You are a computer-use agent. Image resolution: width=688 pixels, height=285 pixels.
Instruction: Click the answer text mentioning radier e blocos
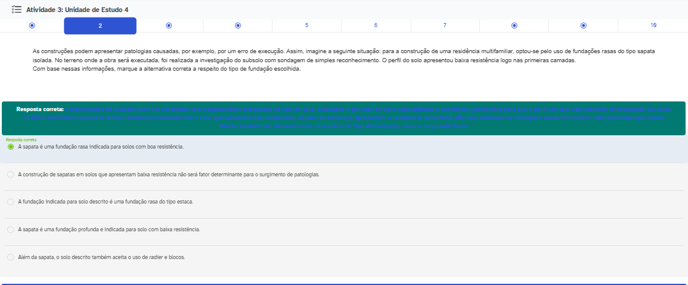tap(101, 257)
